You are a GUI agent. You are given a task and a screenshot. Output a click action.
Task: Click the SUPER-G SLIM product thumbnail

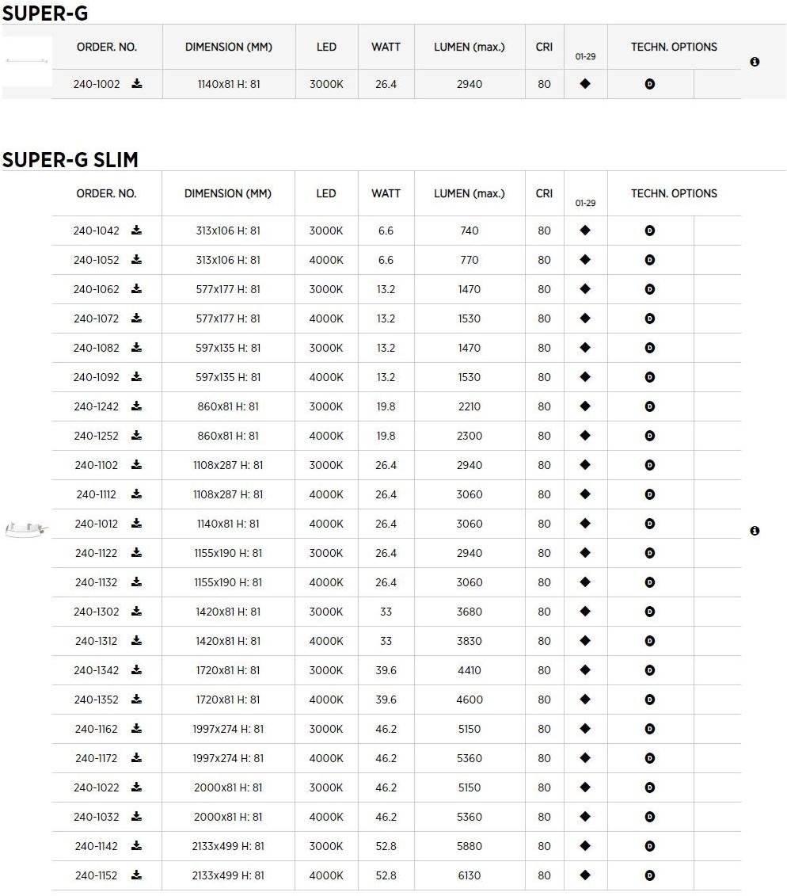pyautogui.click(x=27, y=529)
